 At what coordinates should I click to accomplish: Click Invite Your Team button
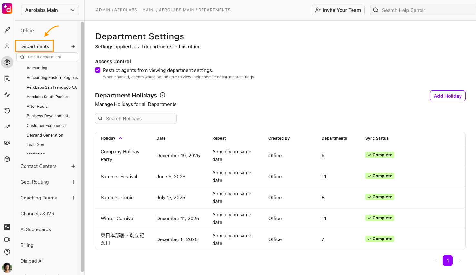(x=338, y=10)
